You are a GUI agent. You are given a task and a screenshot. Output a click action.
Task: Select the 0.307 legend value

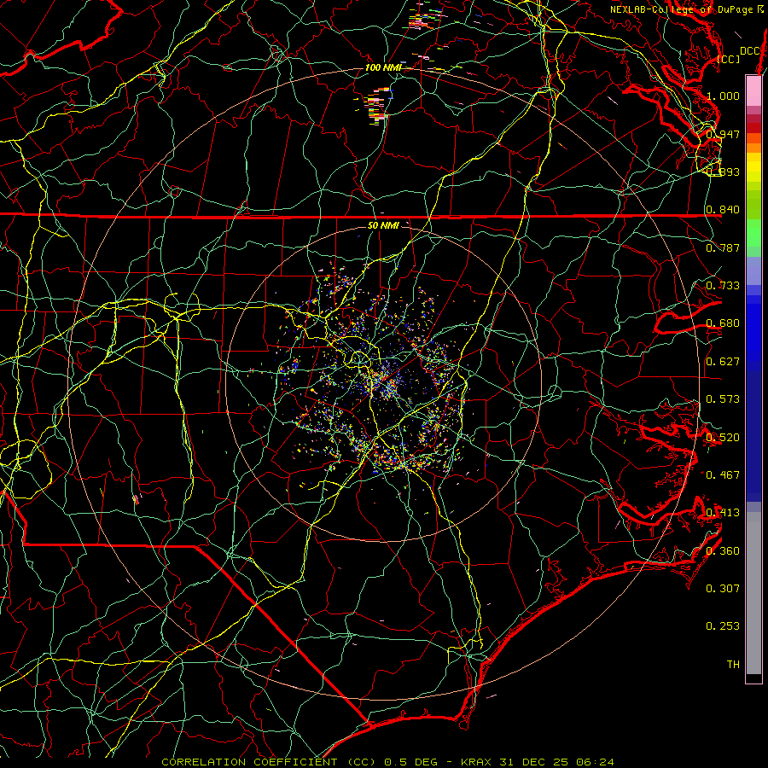(723, 588)
